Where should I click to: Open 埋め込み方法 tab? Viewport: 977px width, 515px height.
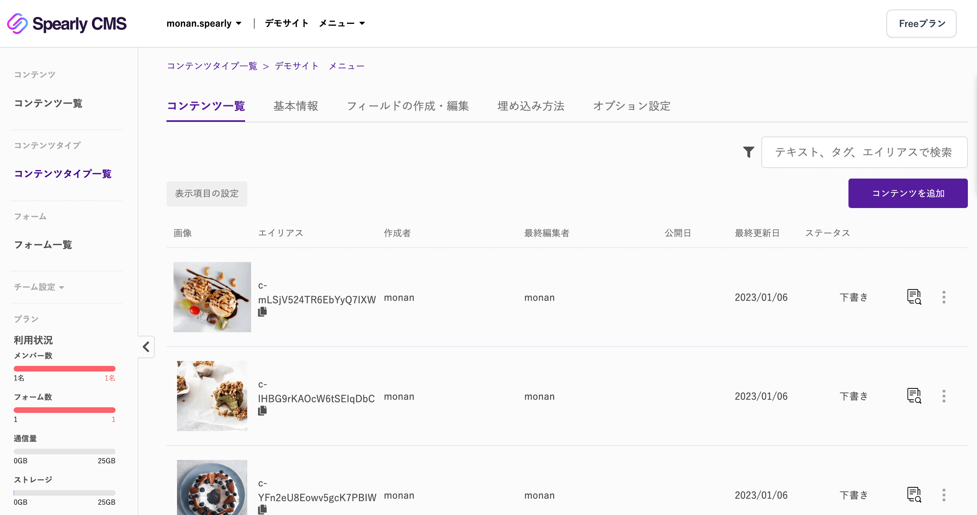click(531, 106)
